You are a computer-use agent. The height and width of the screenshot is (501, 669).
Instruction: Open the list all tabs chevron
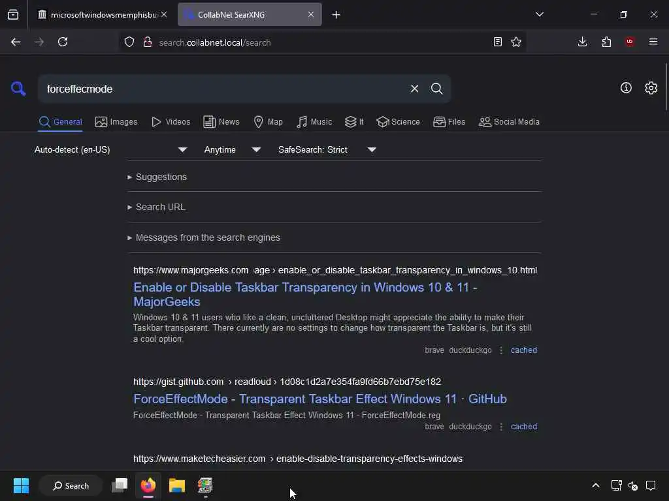pos(539,14)
